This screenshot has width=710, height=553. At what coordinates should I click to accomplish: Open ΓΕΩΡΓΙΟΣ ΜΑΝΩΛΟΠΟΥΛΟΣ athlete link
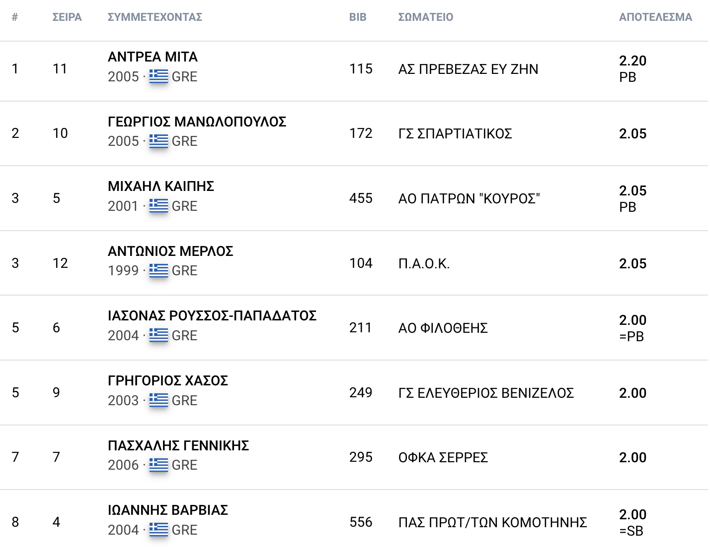[197, 122]
